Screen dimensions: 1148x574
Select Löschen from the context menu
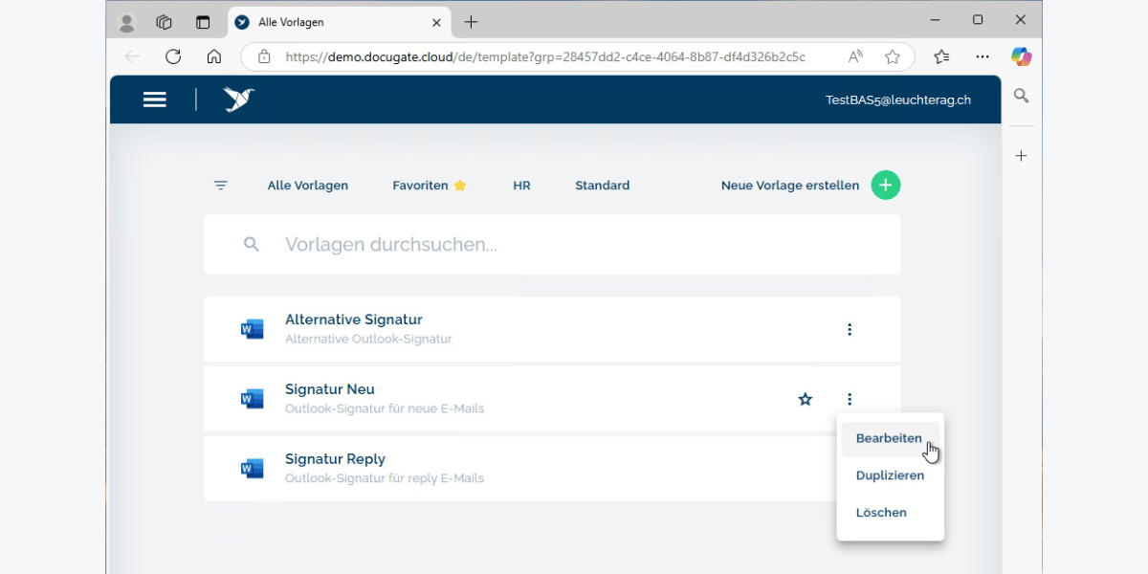click(x=881, y=513)
